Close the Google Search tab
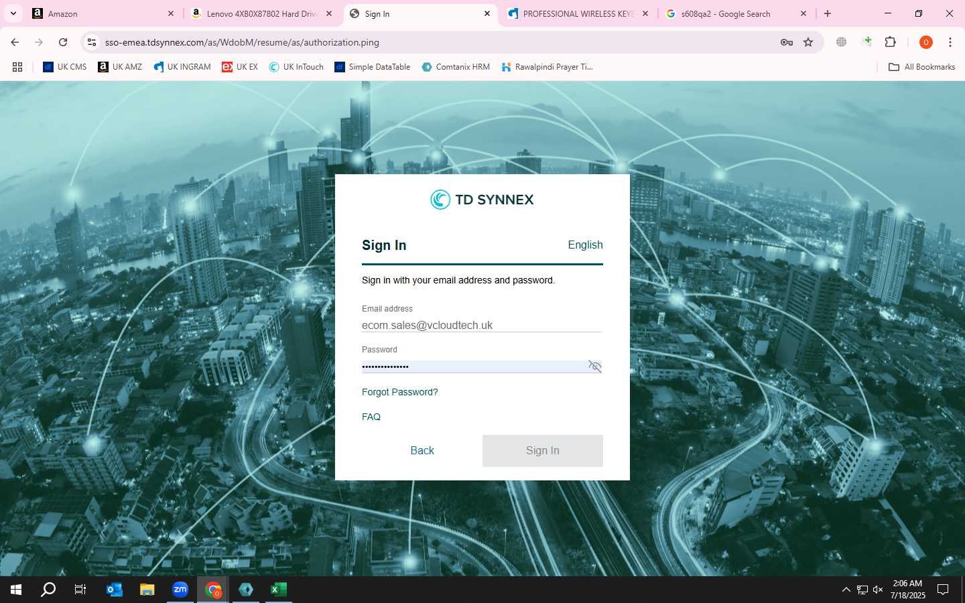 pos(803,13)
